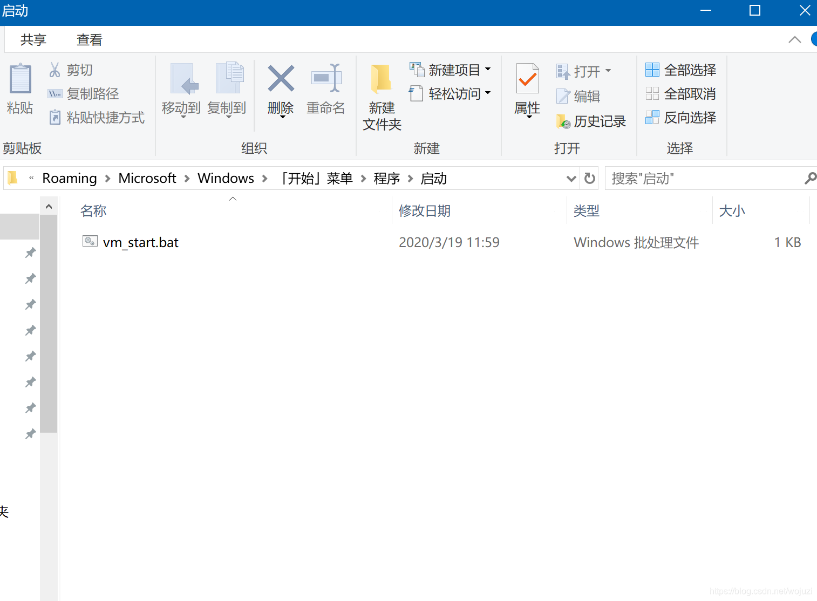Click the 全部选择 label

point(690,70)
